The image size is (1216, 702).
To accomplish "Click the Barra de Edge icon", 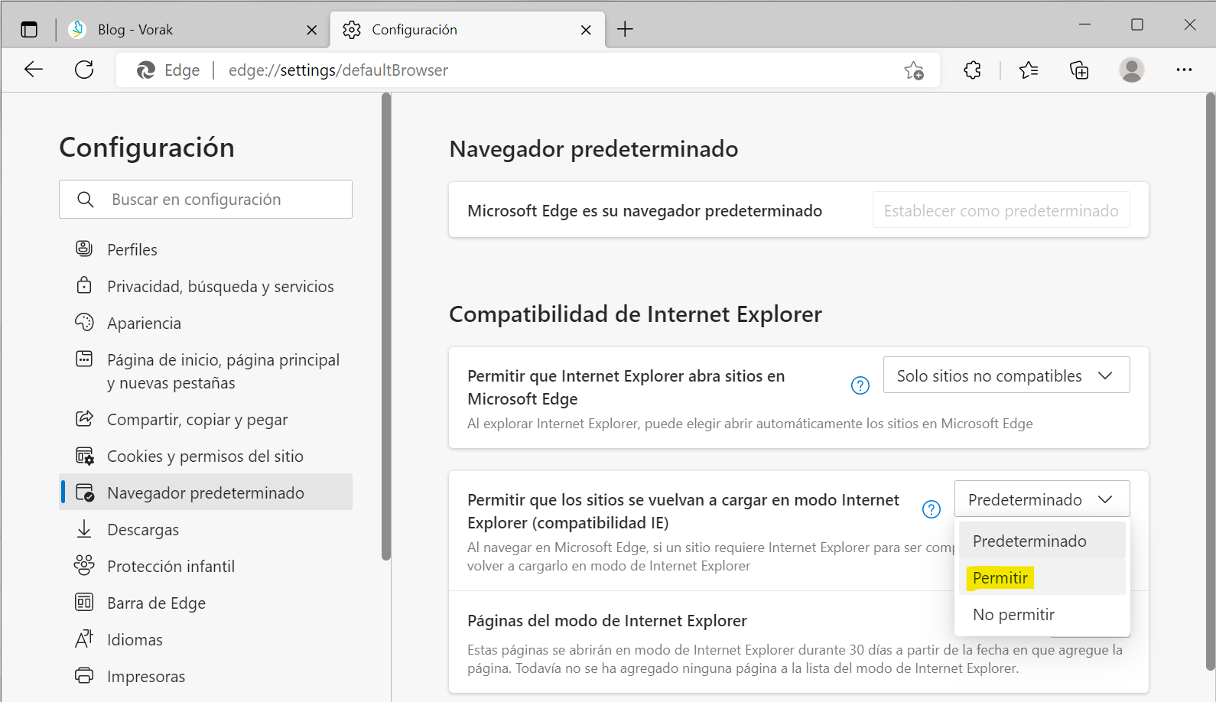I will [x=84, y=602].
